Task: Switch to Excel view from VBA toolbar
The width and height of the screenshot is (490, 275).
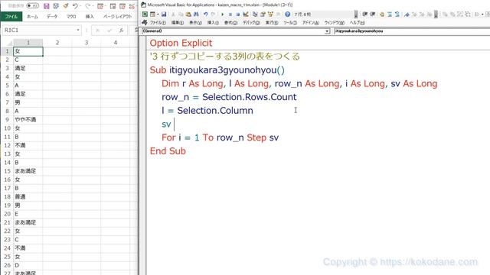Action: [x=145, y=14]
